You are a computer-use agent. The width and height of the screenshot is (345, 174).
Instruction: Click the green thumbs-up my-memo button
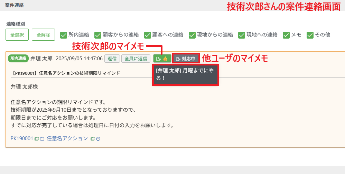coord(162,59)
